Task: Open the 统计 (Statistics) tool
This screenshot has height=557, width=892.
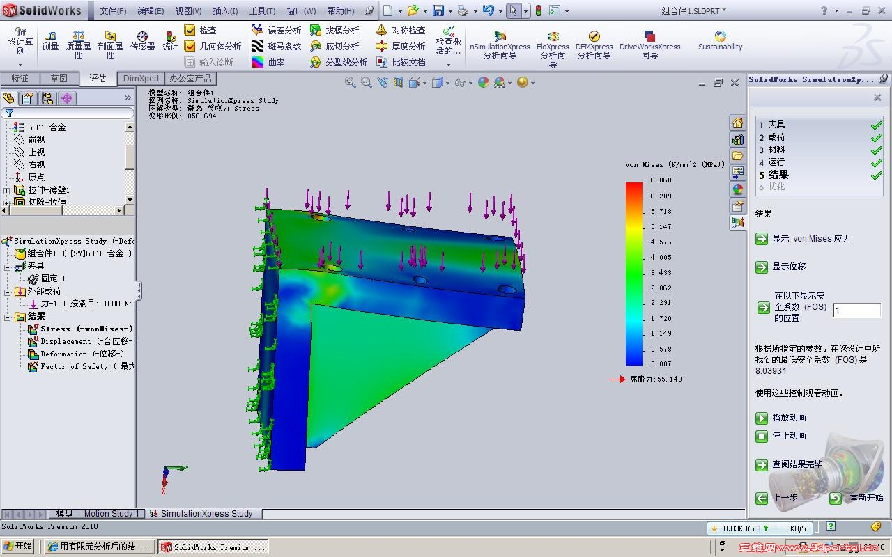Action: click(170, 41)
